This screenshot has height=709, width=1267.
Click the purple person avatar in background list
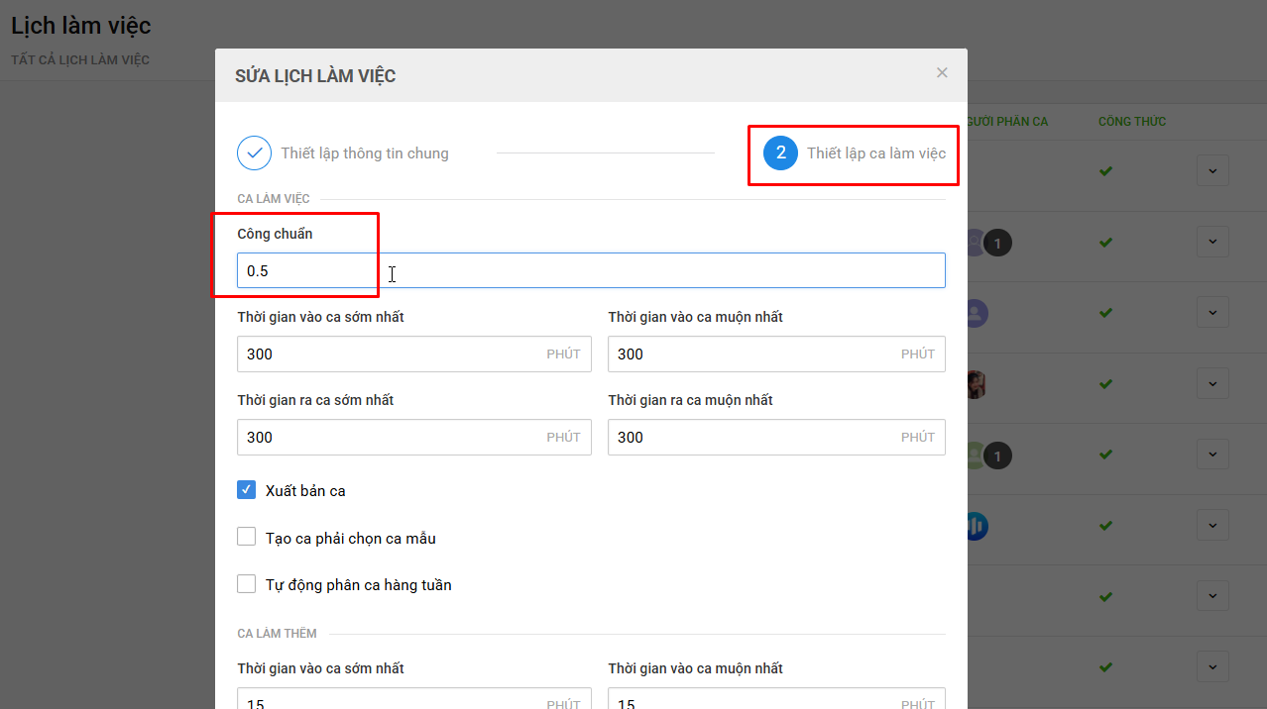976,314
